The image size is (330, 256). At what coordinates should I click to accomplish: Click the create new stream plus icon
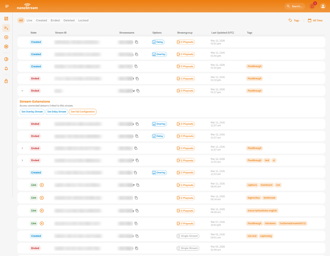click(x=6, y=37)
